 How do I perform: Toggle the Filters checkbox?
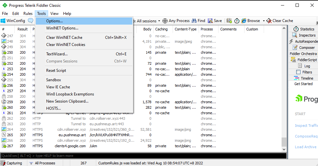coord(298,72)
